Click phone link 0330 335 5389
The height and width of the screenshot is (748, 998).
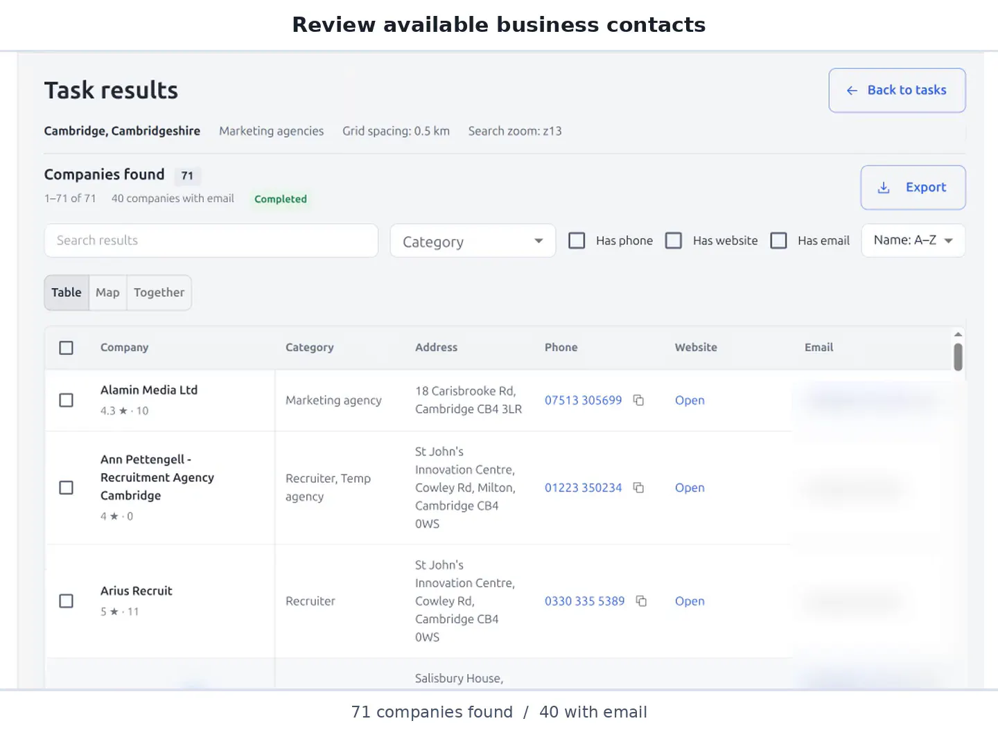584,601
